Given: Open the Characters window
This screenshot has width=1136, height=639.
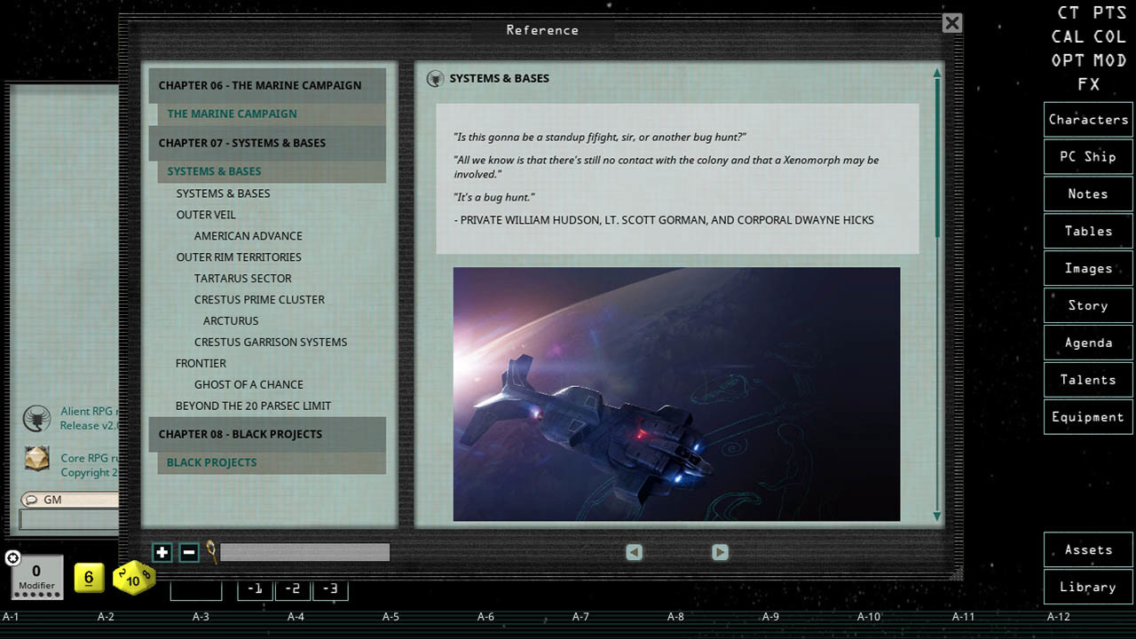Looking at the screenshot, I should (1087, 119).
